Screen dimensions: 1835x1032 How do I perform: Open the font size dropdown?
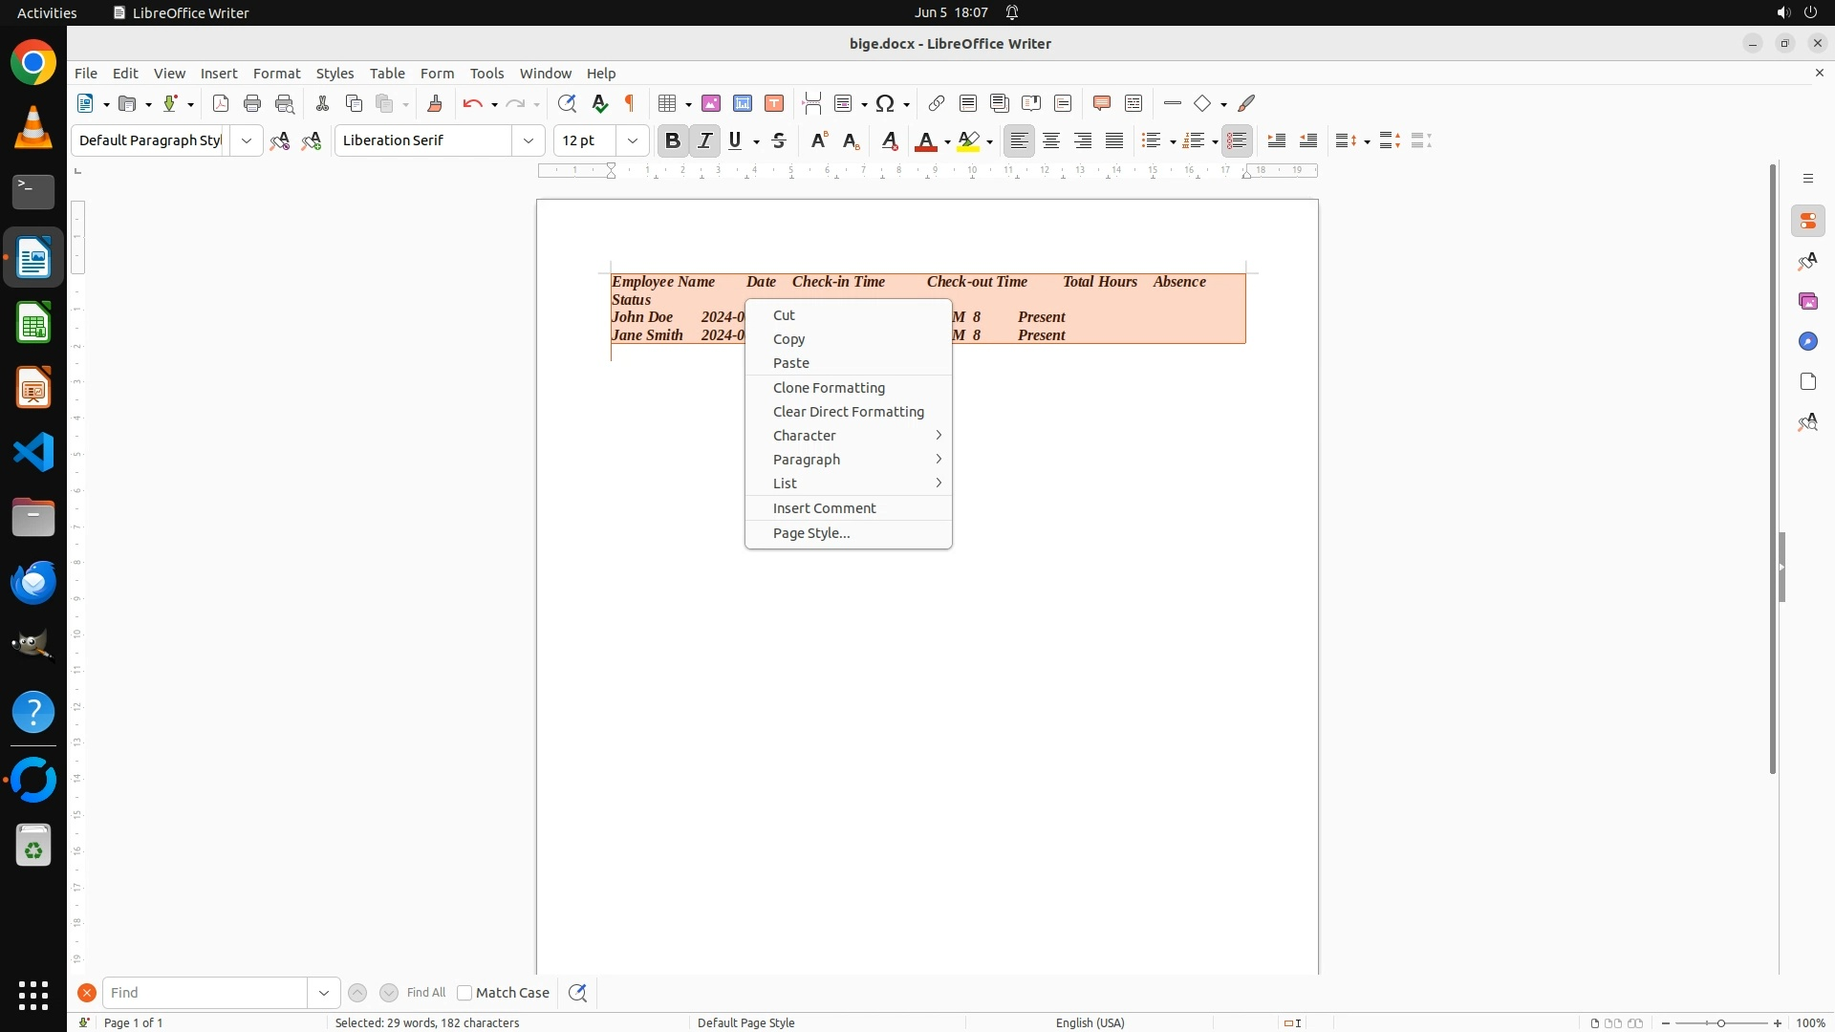point(632,140)
